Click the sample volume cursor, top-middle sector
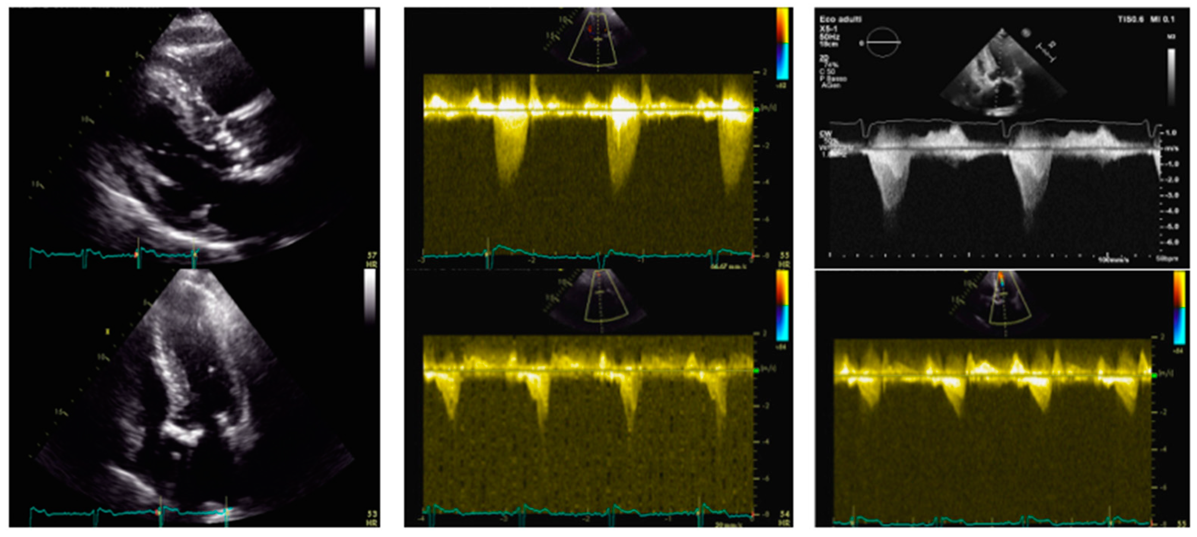1197x537 pixels. [x=599, y=40]
